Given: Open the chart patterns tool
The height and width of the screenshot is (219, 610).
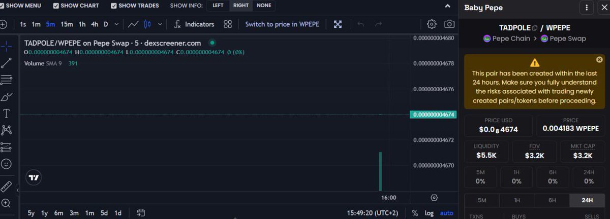Looking at the screenshot, I should [x=6, y=130].
